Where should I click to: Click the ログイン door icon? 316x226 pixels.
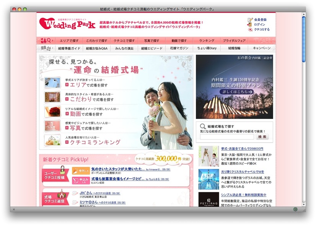coord(249,24)
